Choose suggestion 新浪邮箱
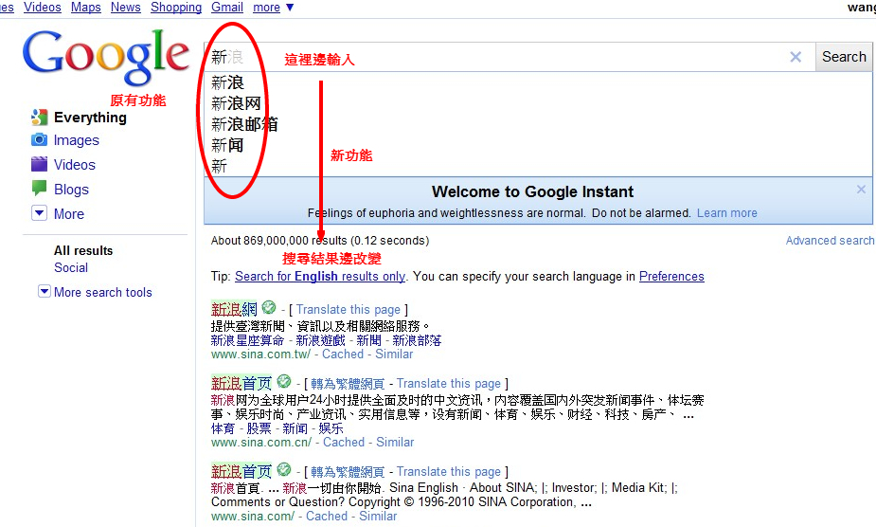Screen dimensions: 876x527 pyautogui.click(x=244, y=124)
